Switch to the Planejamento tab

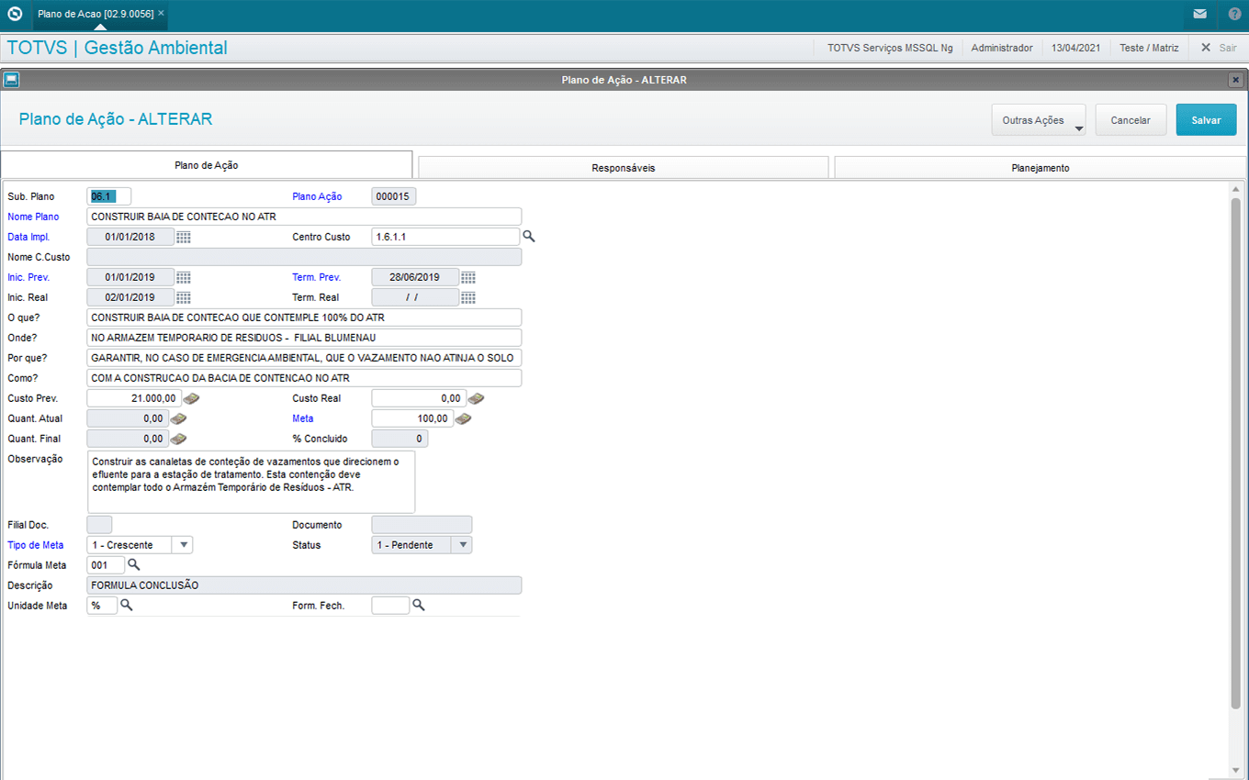1040,168
